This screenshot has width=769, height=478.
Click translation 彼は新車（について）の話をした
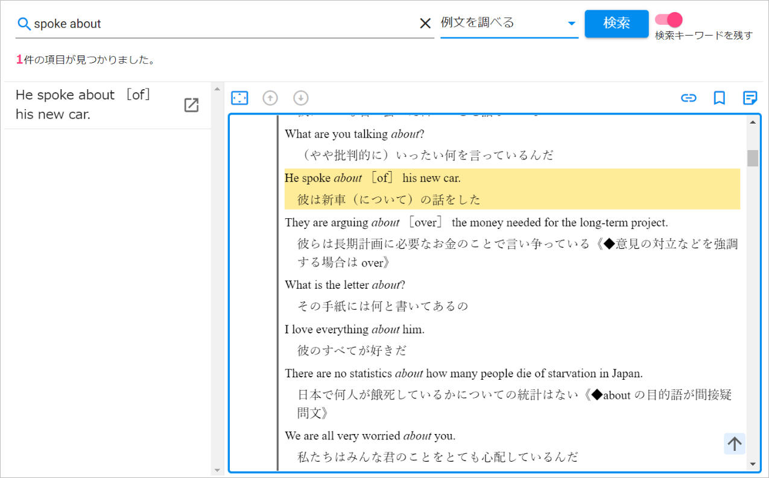(389, 200)
